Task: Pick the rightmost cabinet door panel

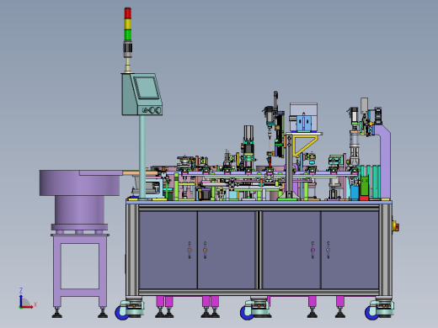Action: click(x=350, y=250)
